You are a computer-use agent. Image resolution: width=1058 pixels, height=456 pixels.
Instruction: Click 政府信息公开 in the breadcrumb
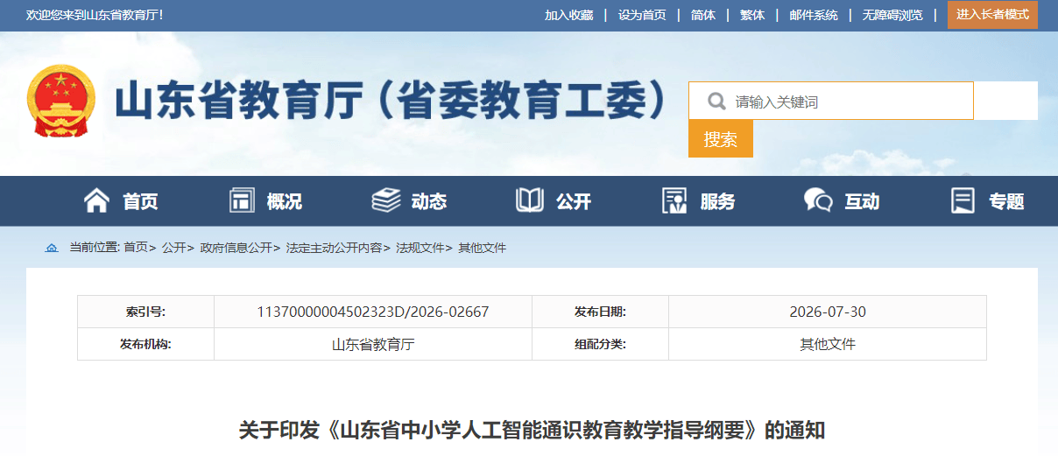tap(236, 248)
